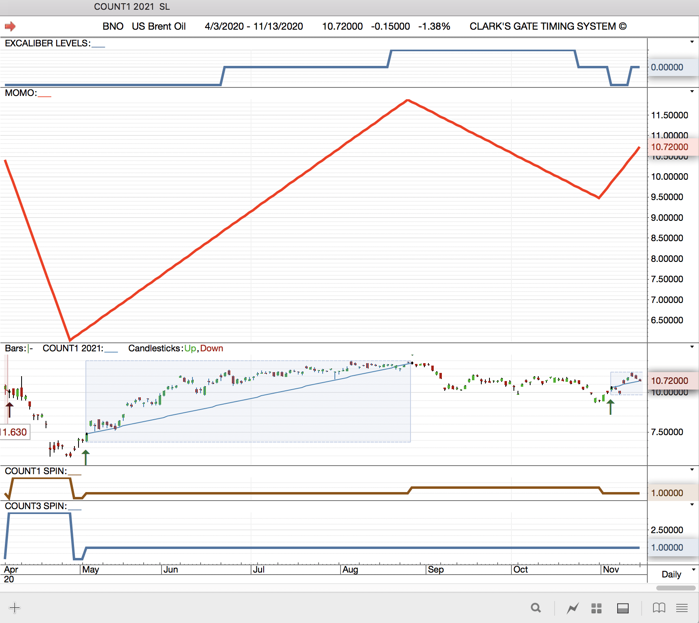Open the book icon in the bottom bar

(659, 608)
